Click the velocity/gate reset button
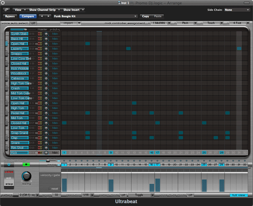The height and width of the screenshot is (206, 253). (x=55, y=189)
